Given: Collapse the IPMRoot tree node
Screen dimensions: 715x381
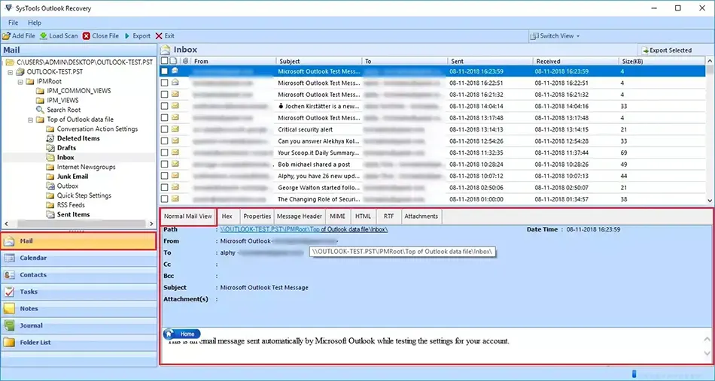Looking at the screenshot, I should (20, 81).
